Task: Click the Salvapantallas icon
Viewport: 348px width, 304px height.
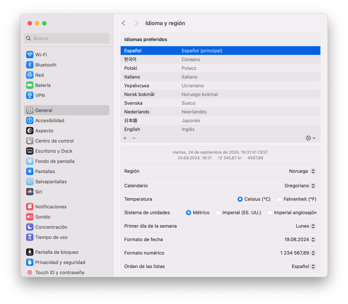Action: [x=30, y=182]
